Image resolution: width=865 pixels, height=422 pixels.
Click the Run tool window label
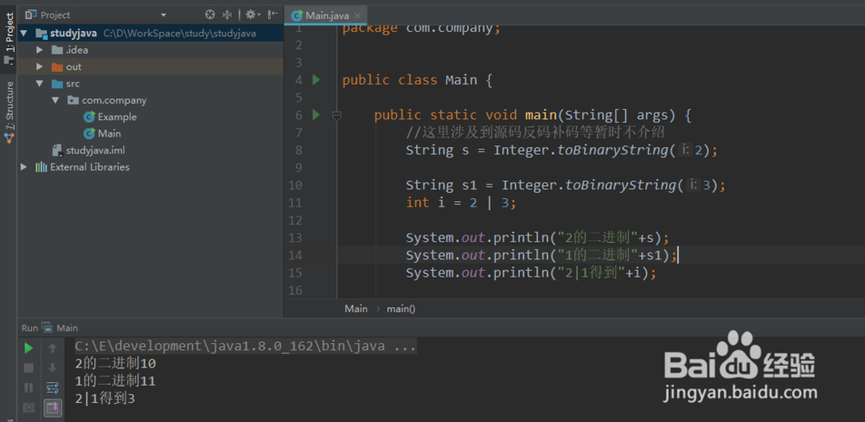click(29, 328)
